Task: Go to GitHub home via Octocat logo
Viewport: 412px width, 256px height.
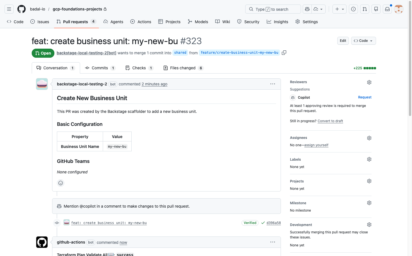Action: click(x=22, y=9)
